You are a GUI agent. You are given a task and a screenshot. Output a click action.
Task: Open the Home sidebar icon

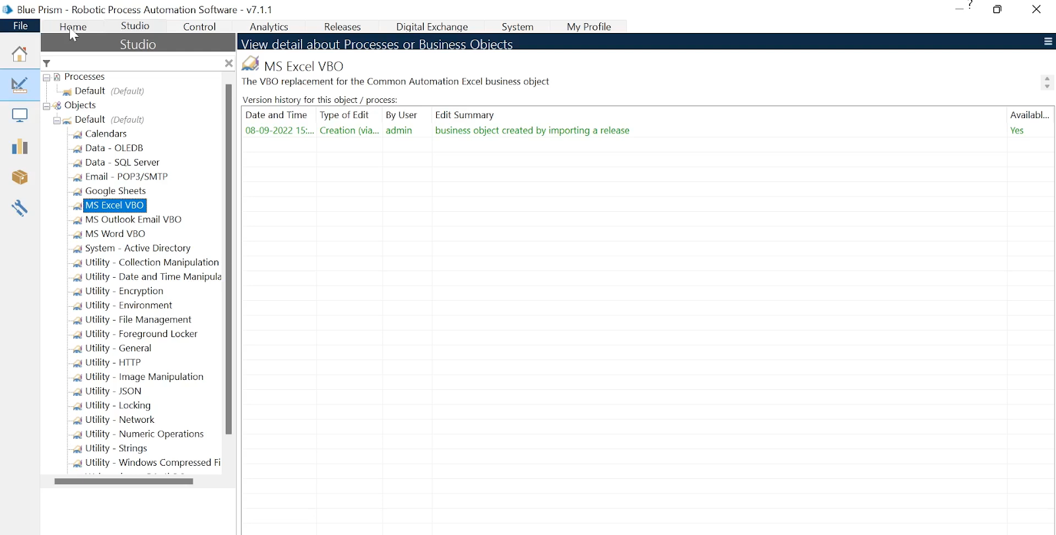19,53
